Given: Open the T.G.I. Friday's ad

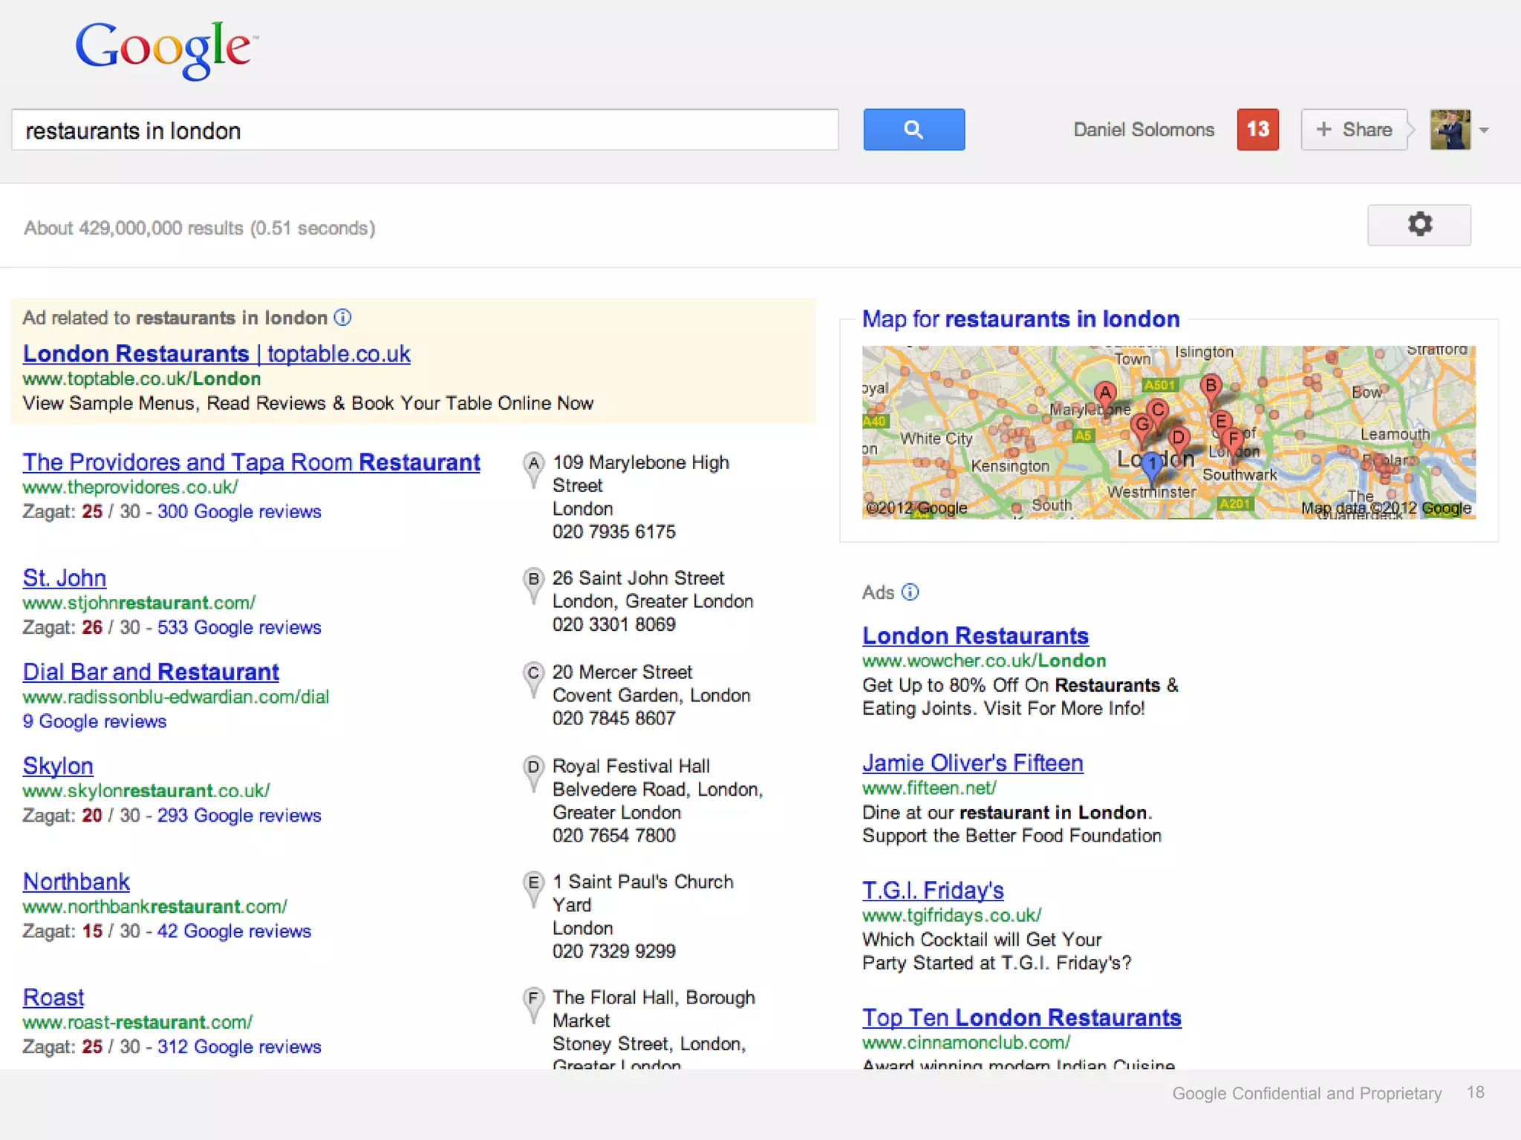Looking at the screenshot, I should [x=933, y=890].
